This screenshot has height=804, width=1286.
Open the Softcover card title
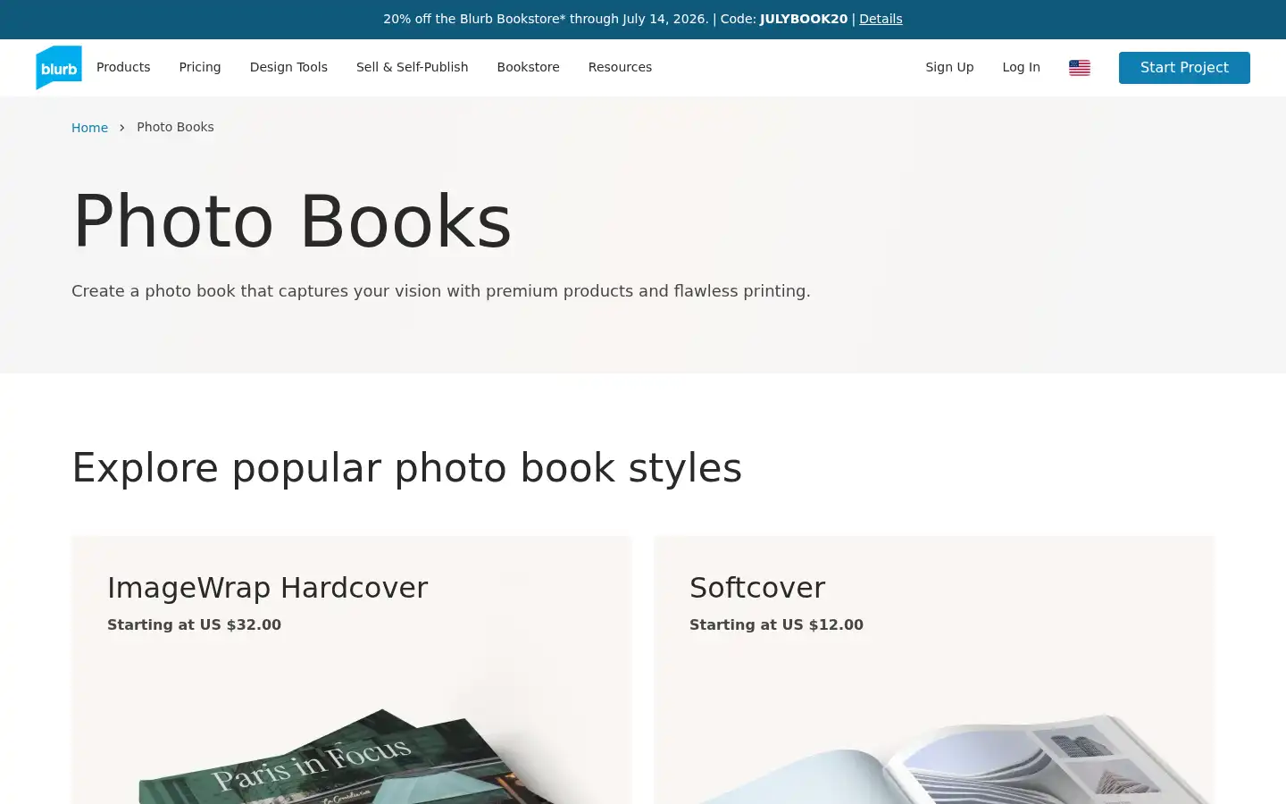click(x=757, y=588)
